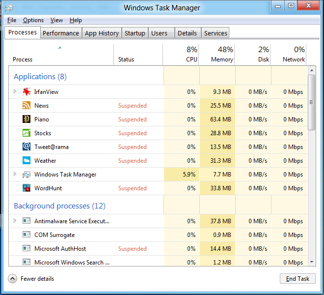Click the IrfanView red splat icon
Screen dimensions: 324x295
click(27, 92)
